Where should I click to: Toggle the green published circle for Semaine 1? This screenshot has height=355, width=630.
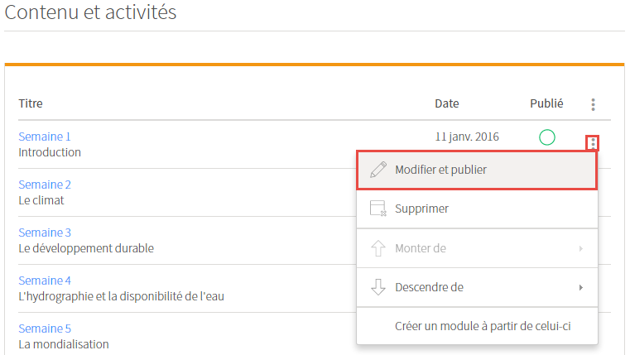click(547, 137)
